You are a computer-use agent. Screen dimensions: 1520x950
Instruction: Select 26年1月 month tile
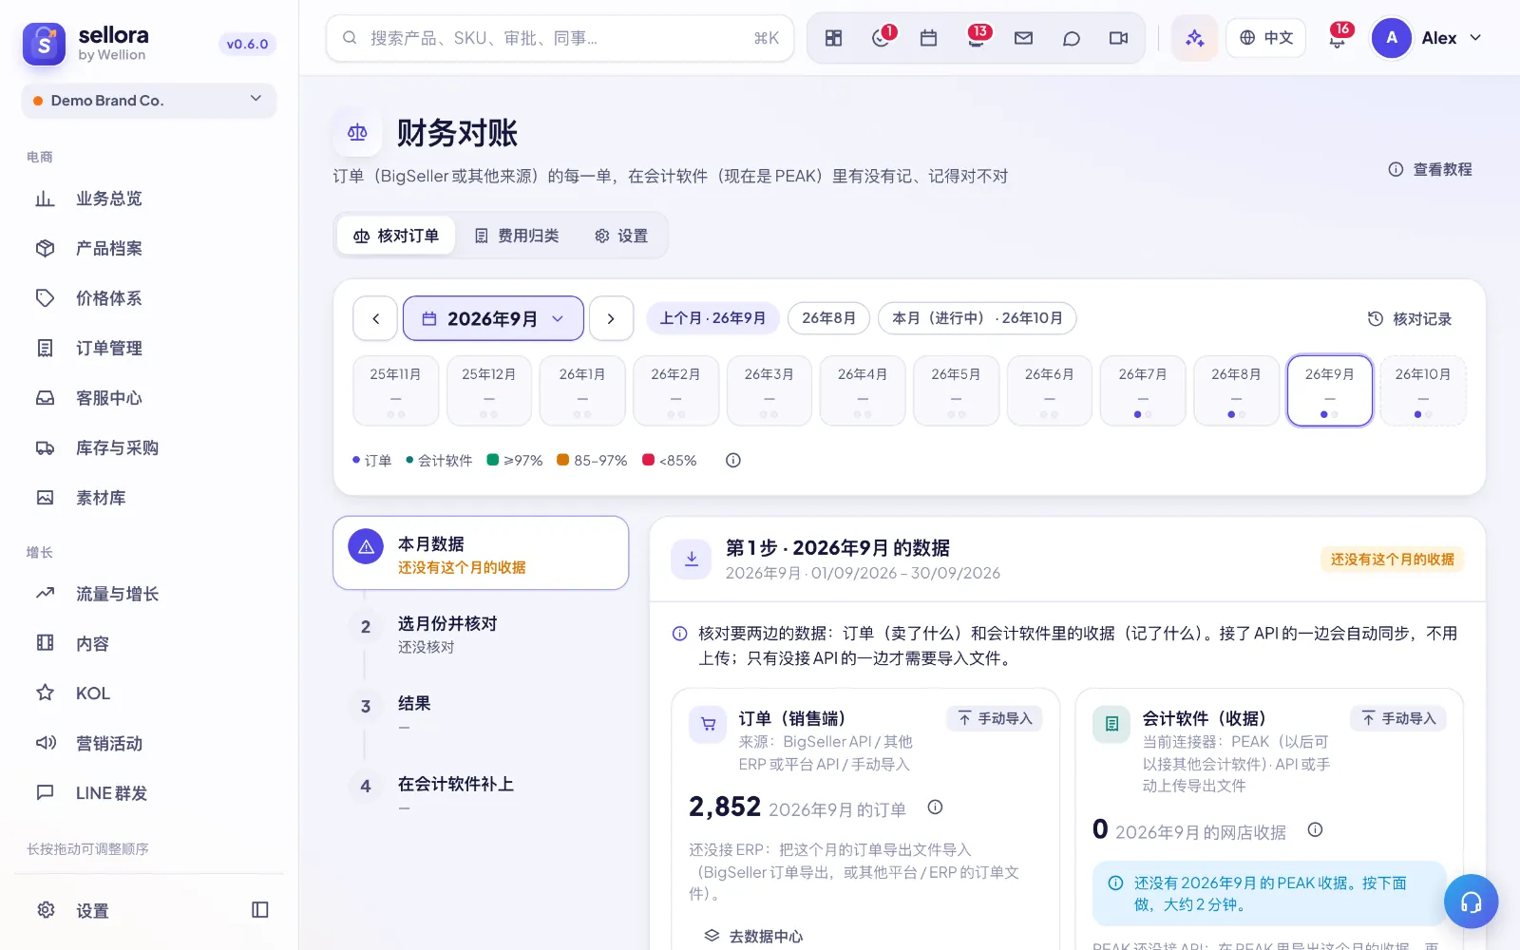[x=582, y=390]
